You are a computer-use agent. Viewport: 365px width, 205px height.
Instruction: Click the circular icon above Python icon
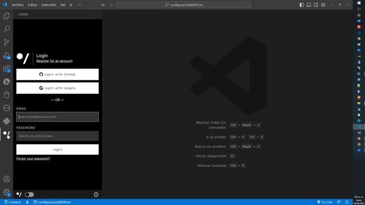pyautogui.click(x=6, y=108)
